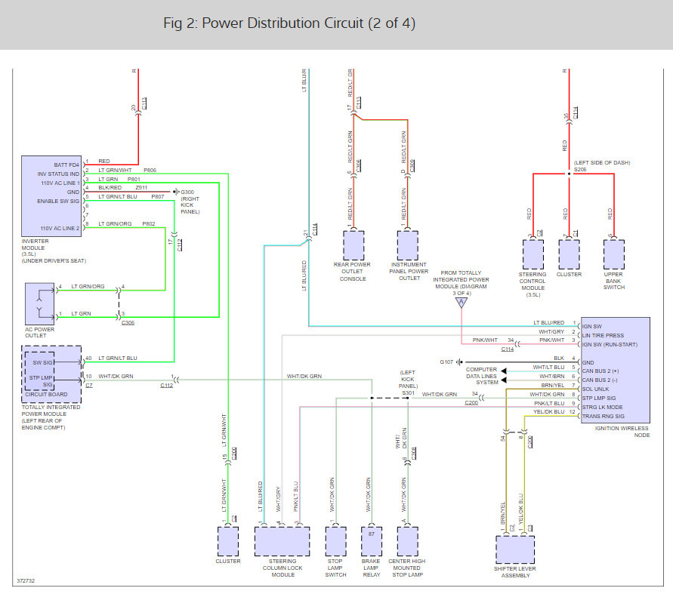The height and width of the screenshot is (594, 673).
Task: Click the LT GRN/WHT P806 wire label
Action: point(128,170)
